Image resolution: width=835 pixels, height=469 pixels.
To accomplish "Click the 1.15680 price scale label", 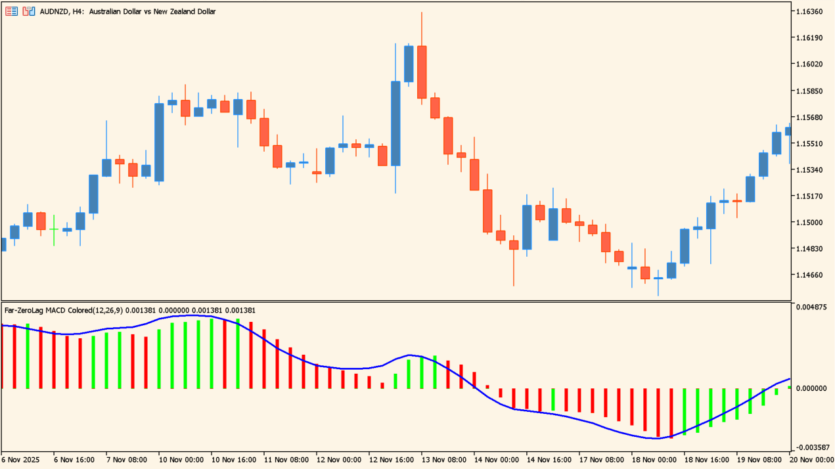I will tap(809, 118).
